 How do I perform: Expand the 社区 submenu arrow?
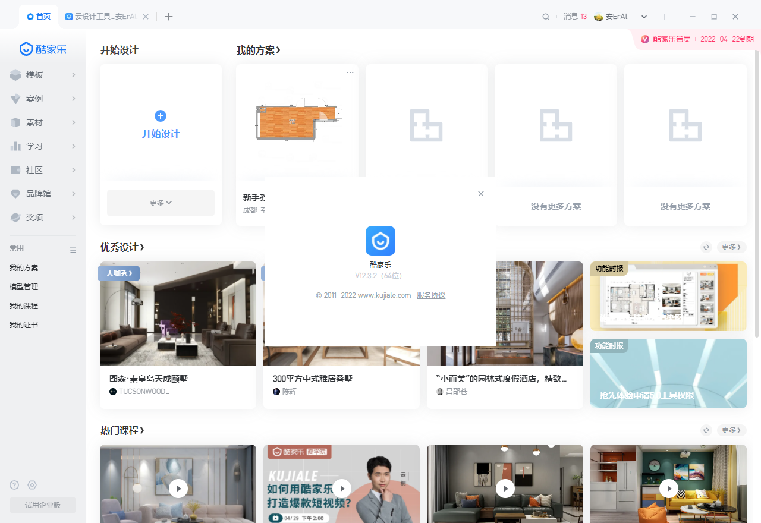pyautogui.click(x=74, y=170)
